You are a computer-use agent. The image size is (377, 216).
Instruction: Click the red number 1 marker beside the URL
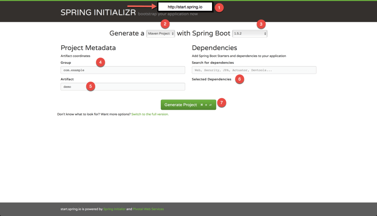(x=219, y=7)
